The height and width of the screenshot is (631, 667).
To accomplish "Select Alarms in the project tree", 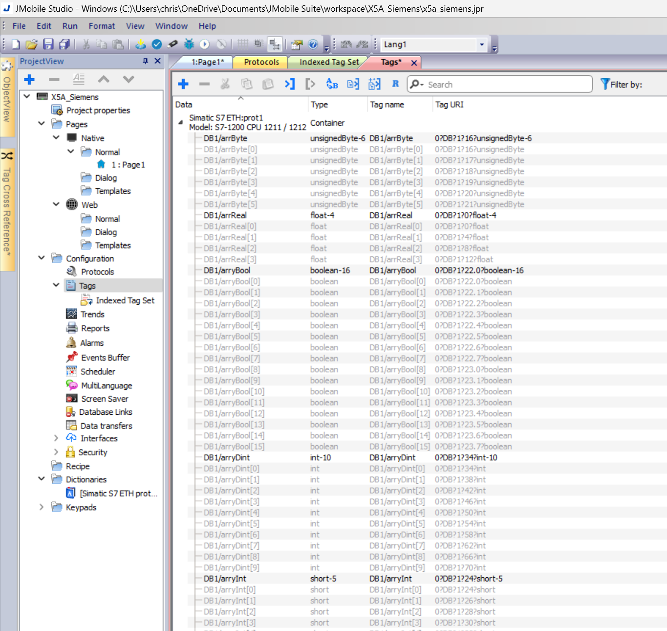I will click(x=92, y=343).
